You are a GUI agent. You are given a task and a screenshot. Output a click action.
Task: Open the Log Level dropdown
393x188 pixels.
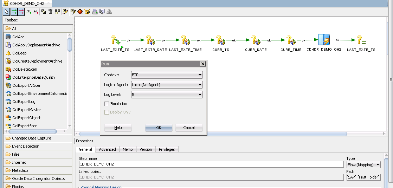point(167,95)
